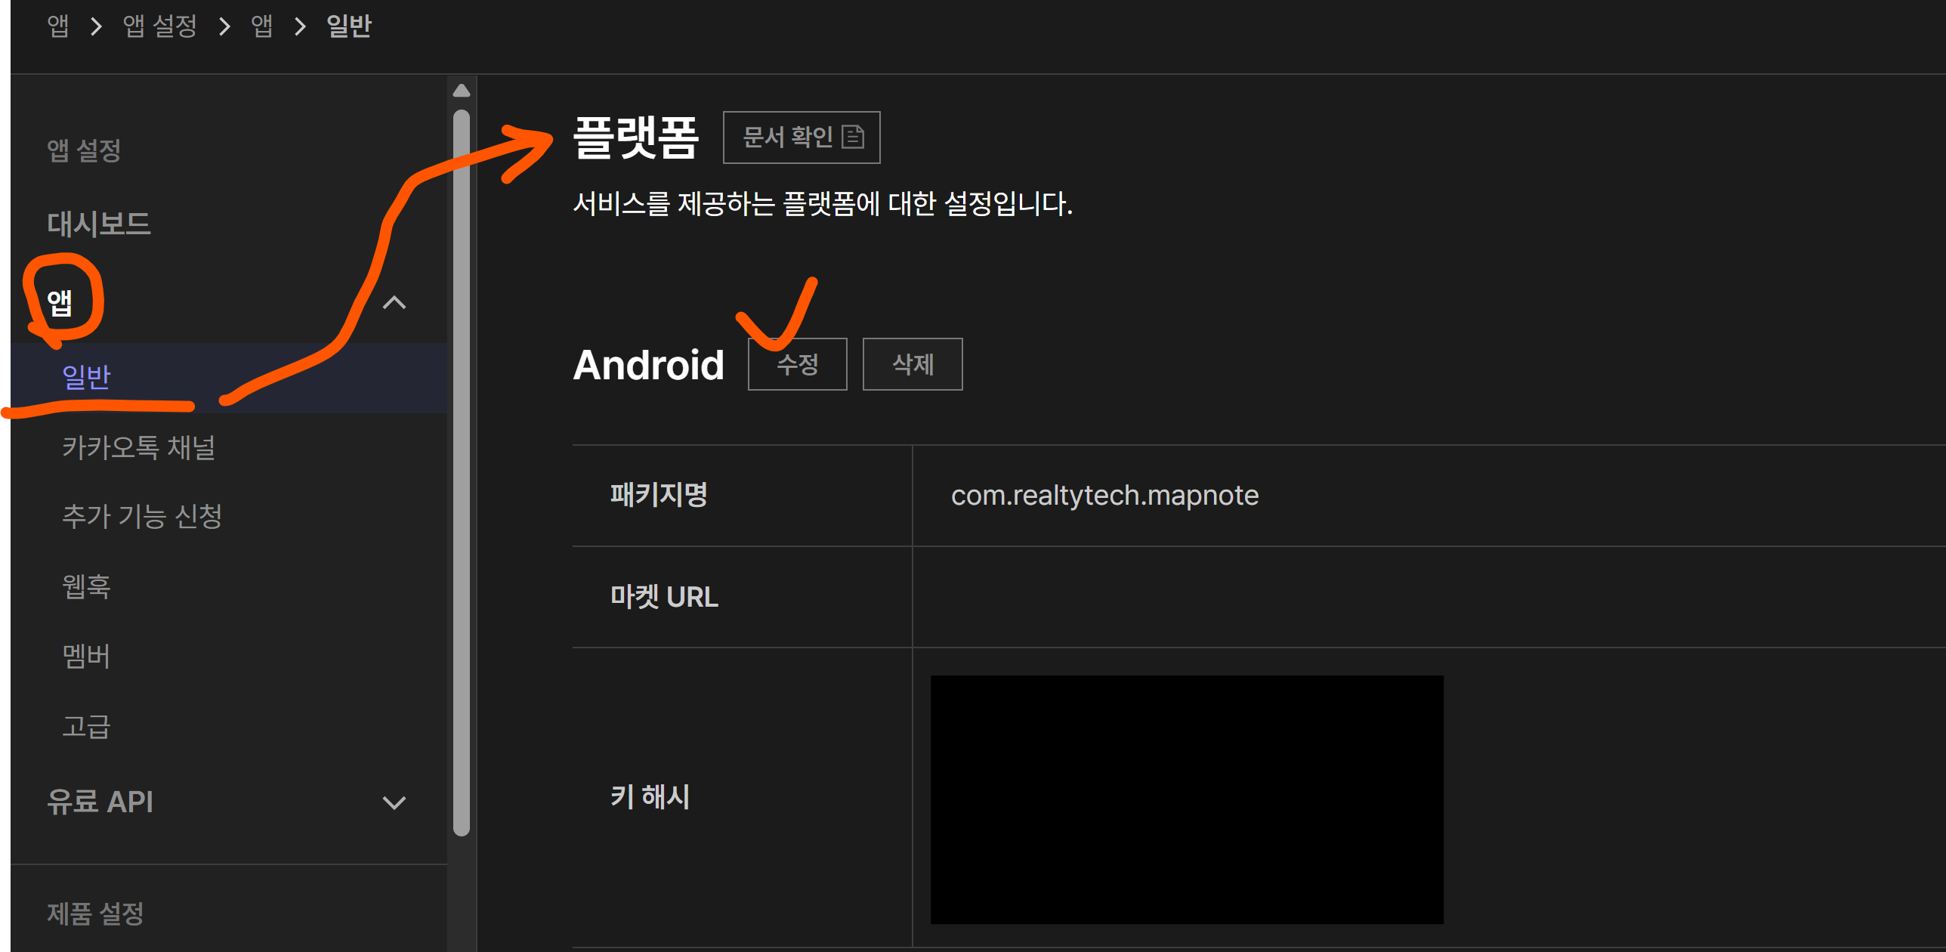Viewport: 1946px width, 952px height.
Task: Select 웹훅 in the sidebar
Action: (86, 586)
